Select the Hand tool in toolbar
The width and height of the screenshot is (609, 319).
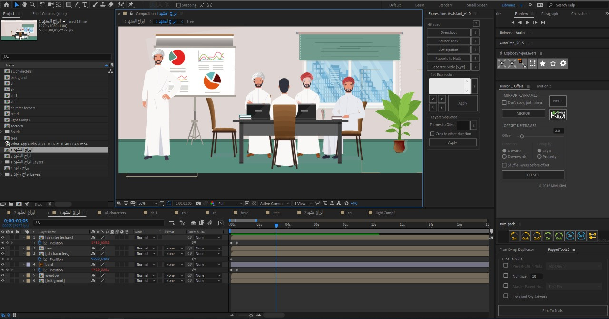24,5
